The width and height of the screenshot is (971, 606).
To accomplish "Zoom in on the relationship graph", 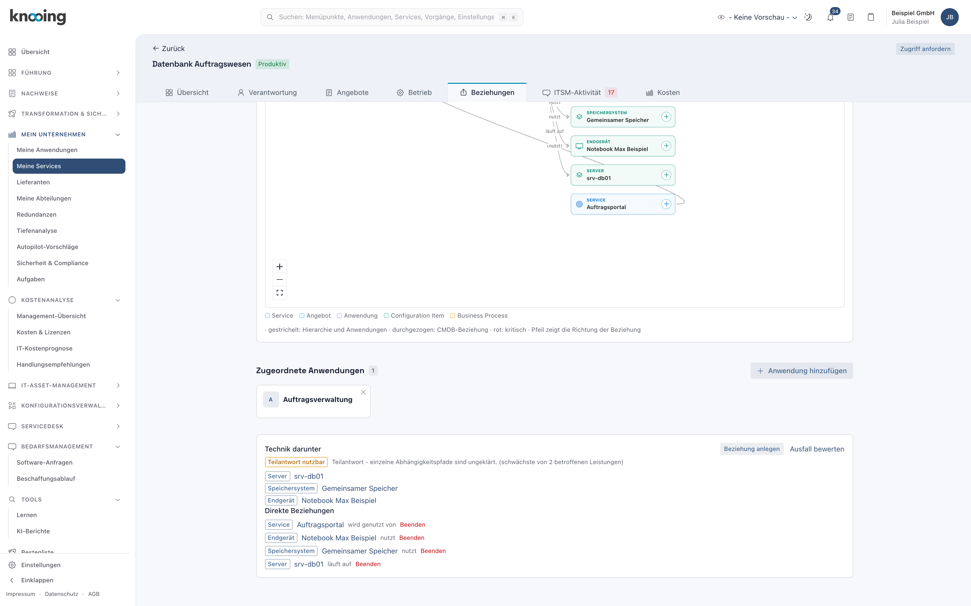I will 280,267.
